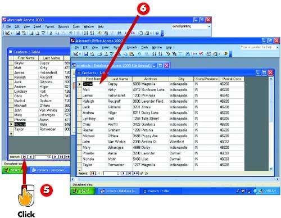Click Paste icon in front Access toolbar

tap(132, 54)
